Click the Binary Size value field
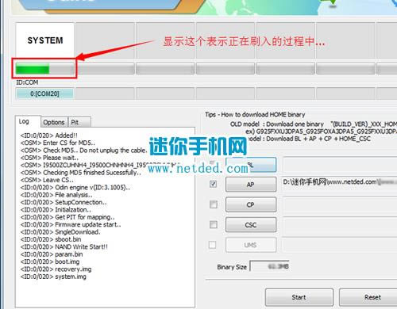The height and width of the screenshot is (309, 397). pyautogui.click(x=269, y=266)
